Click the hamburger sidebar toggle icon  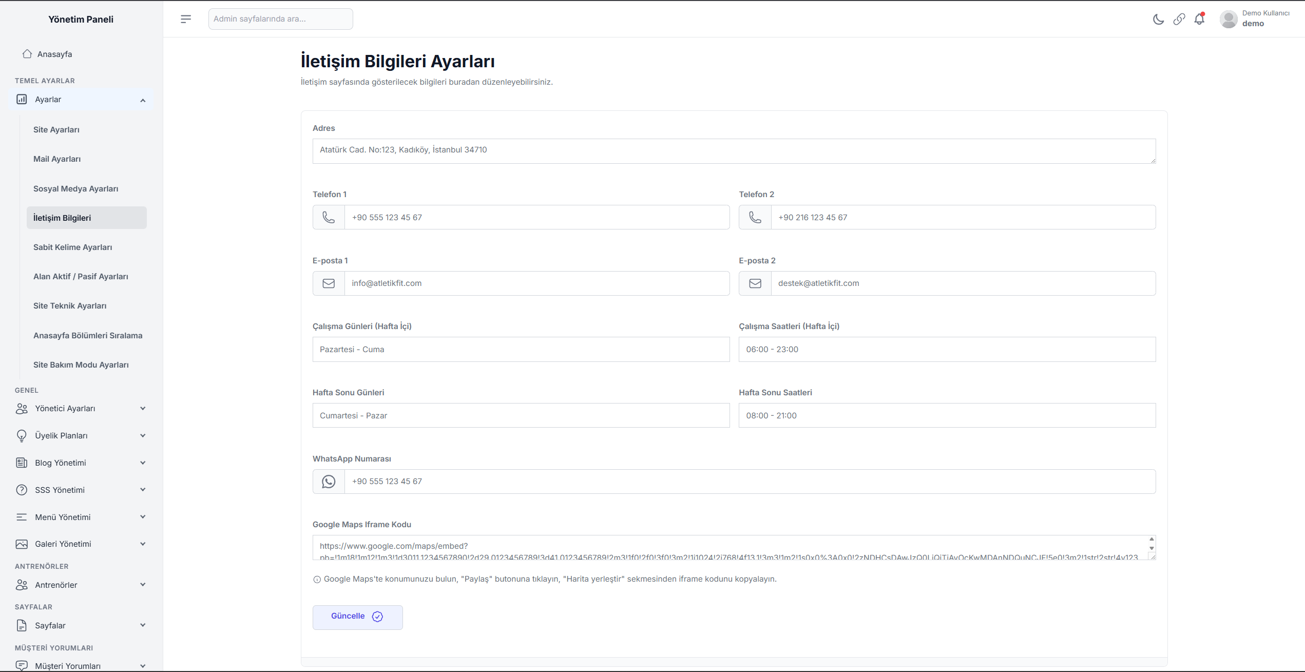tap(186, 19)
